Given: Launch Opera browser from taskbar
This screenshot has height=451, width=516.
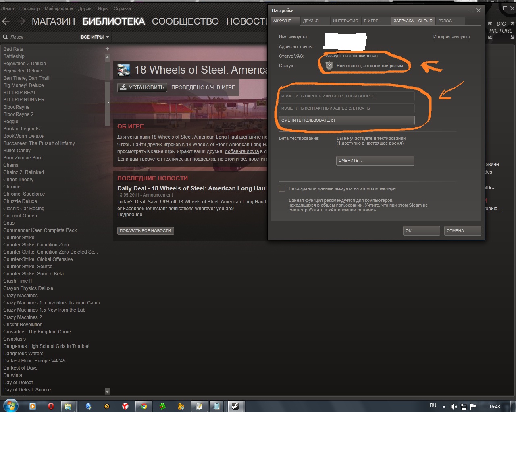Looking at the screenshot, I should click(51, 406).
